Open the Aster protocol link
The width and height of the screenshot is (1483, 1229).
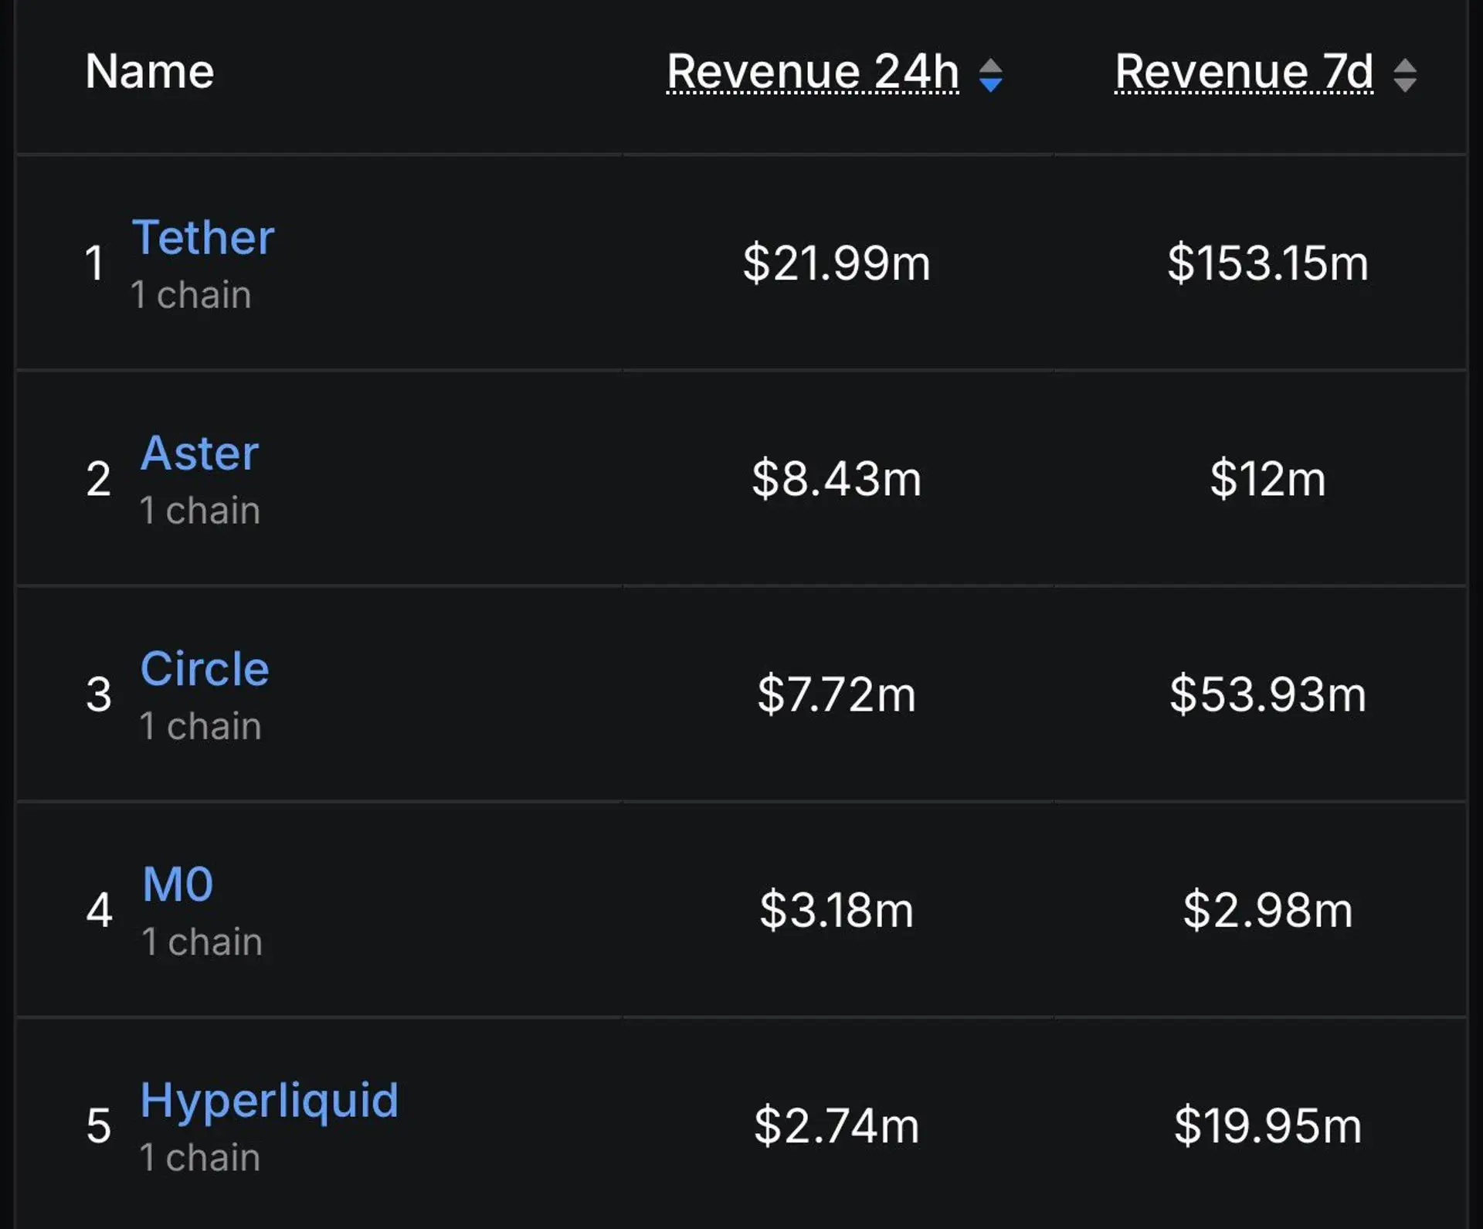pyautogui.click(x=199, y=453)
